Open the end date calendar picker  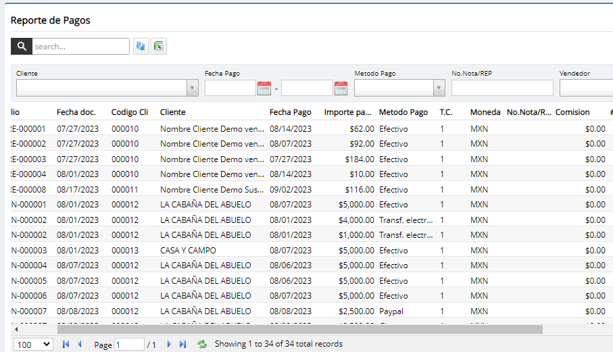tap(341, 88)
